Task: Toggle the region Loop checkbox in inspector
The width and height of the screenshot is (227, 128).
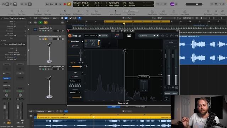Action: tap(15, 24)
